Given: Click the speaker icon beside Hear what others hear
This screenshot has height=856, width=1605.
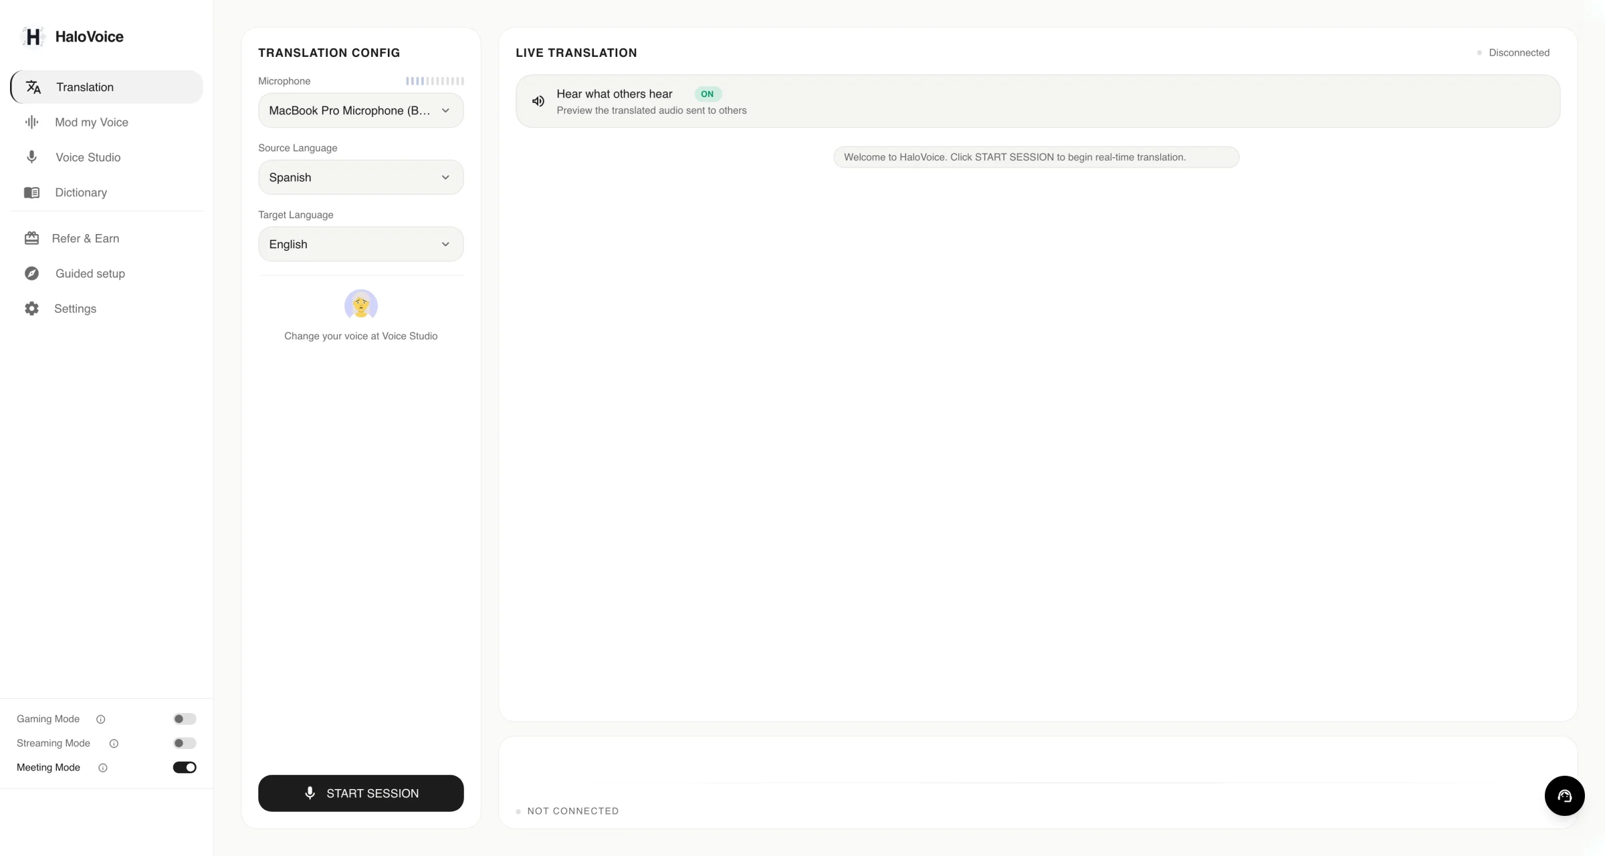Looking at the screenshot, I should [538, 101].
